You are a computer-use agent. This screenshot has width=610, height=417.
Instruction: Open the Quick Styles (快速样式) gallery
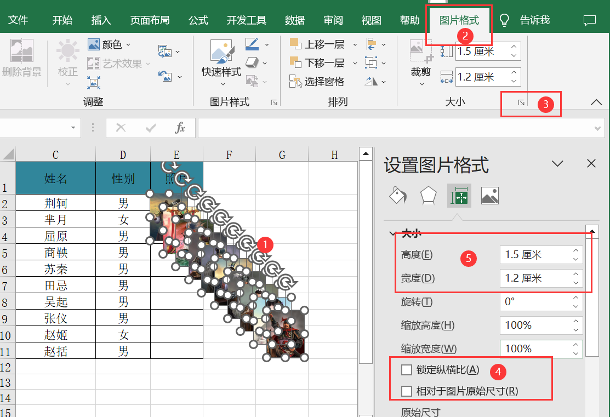coord(221,61)
